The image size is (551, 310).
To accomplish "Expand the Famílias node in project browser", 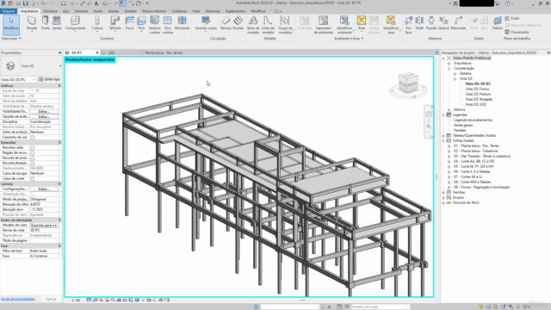I will (x=443, y=193).
